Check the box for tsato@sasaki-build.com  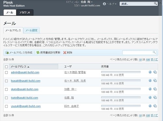(x=7, y=98)
